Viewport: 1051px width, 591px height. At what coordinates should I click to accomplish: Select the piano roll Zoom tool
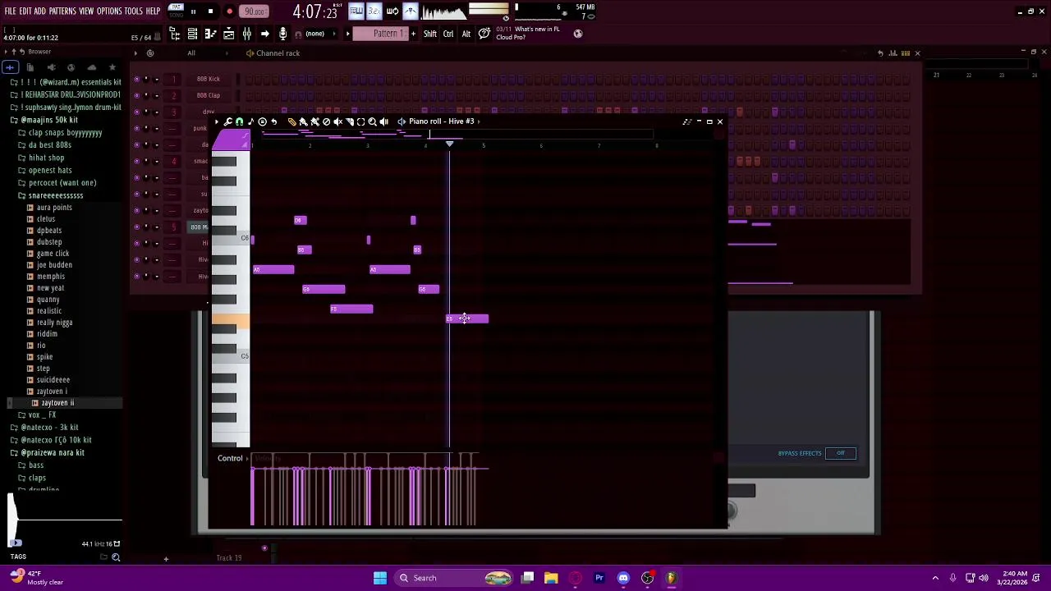click(x=372, y=121)
